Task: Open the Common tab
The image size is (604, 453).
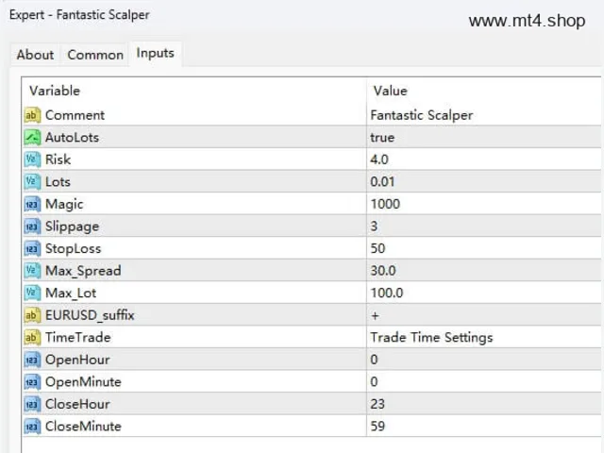Action: (95, 55)
